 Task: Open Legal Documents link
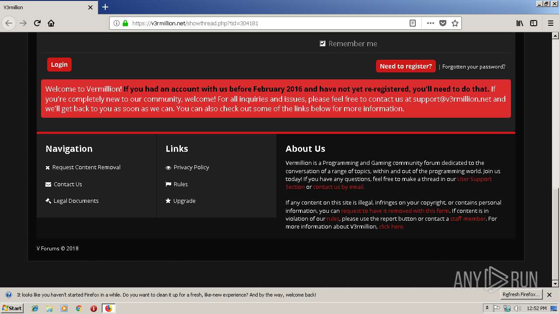[x=76, y=201]
